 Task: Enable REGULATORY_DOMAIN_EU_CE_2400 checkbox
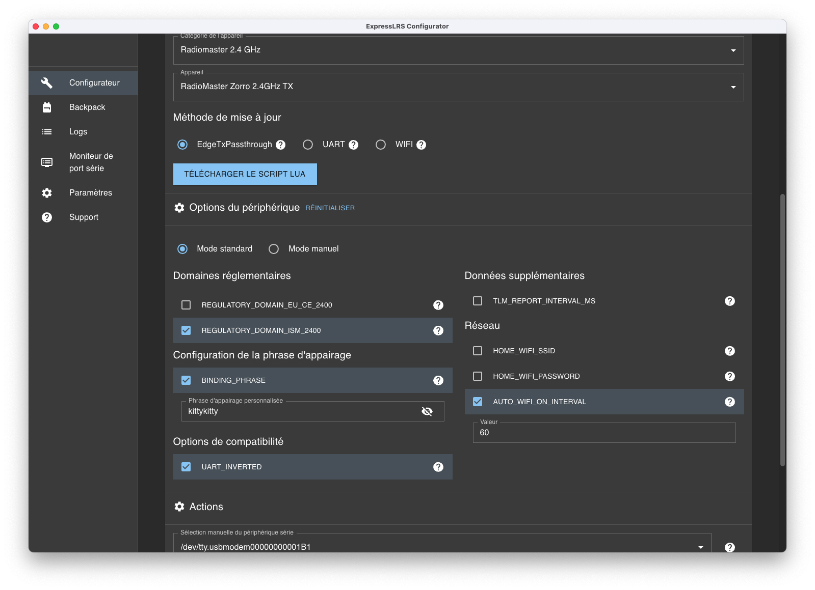[186, 305]
